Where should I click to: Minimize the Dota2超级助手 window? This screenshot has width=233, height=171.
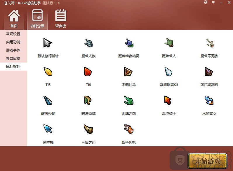(221, 3)
